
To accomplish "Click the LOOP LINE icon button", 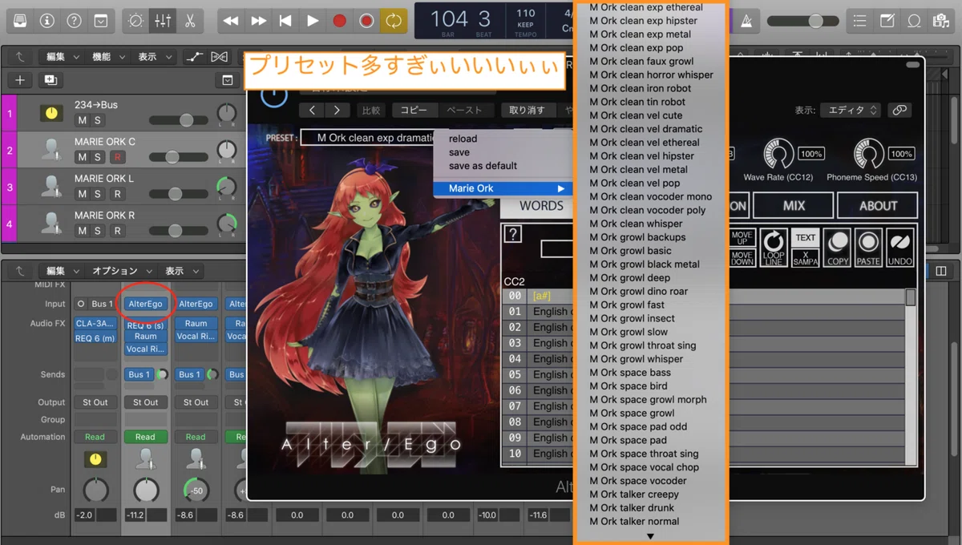I will [774, 248].
